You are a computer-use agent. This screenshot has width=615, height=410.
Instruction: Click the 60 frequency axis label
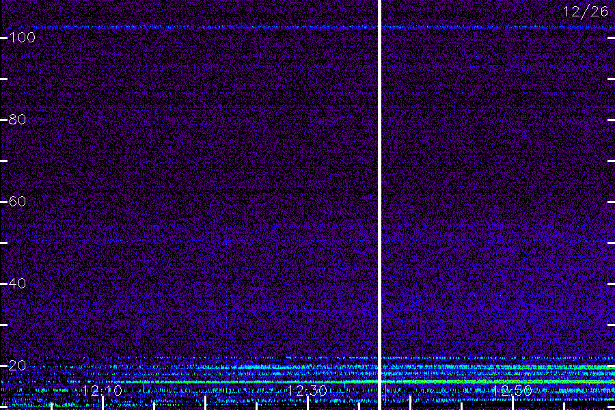pyautogui.click(x=17, y=202)
